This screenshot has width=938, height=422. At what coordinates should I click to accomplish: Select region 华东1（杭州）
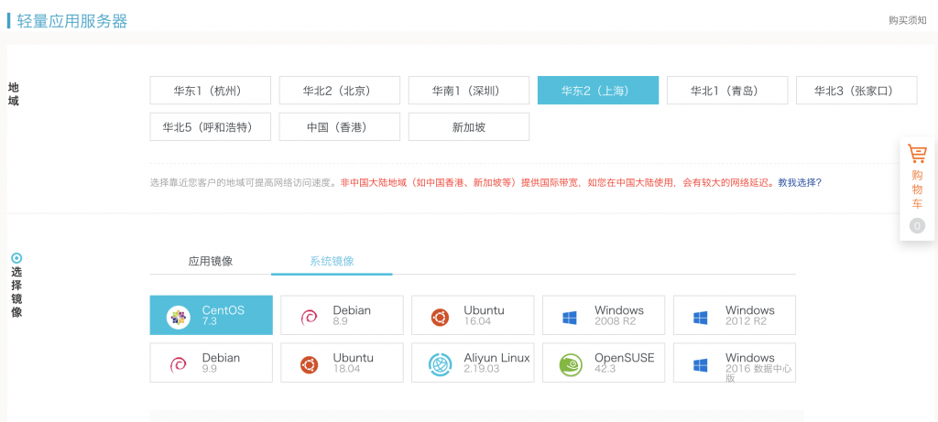211,91
